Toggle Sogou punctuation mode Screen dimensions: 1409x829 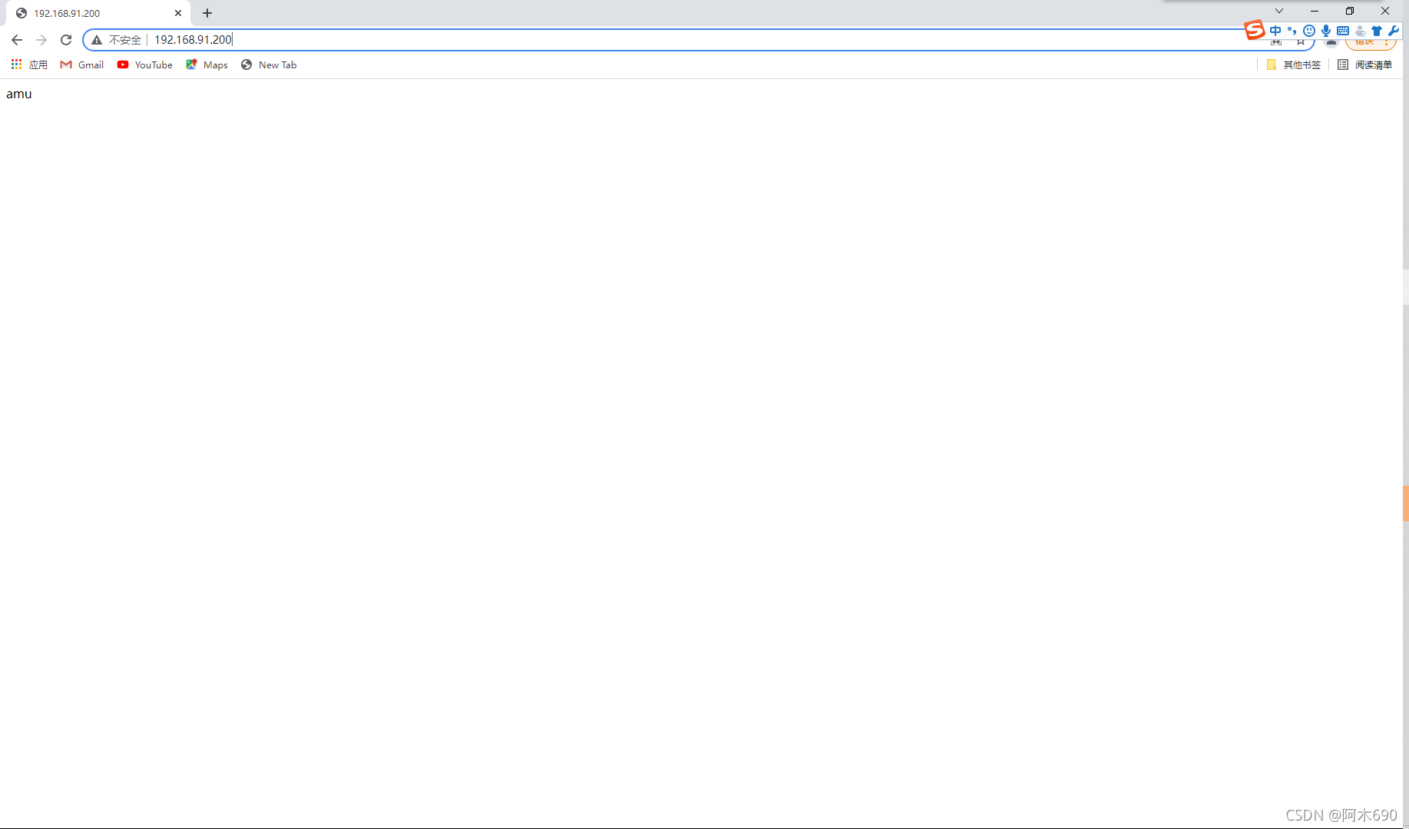tap(1292, 31)
